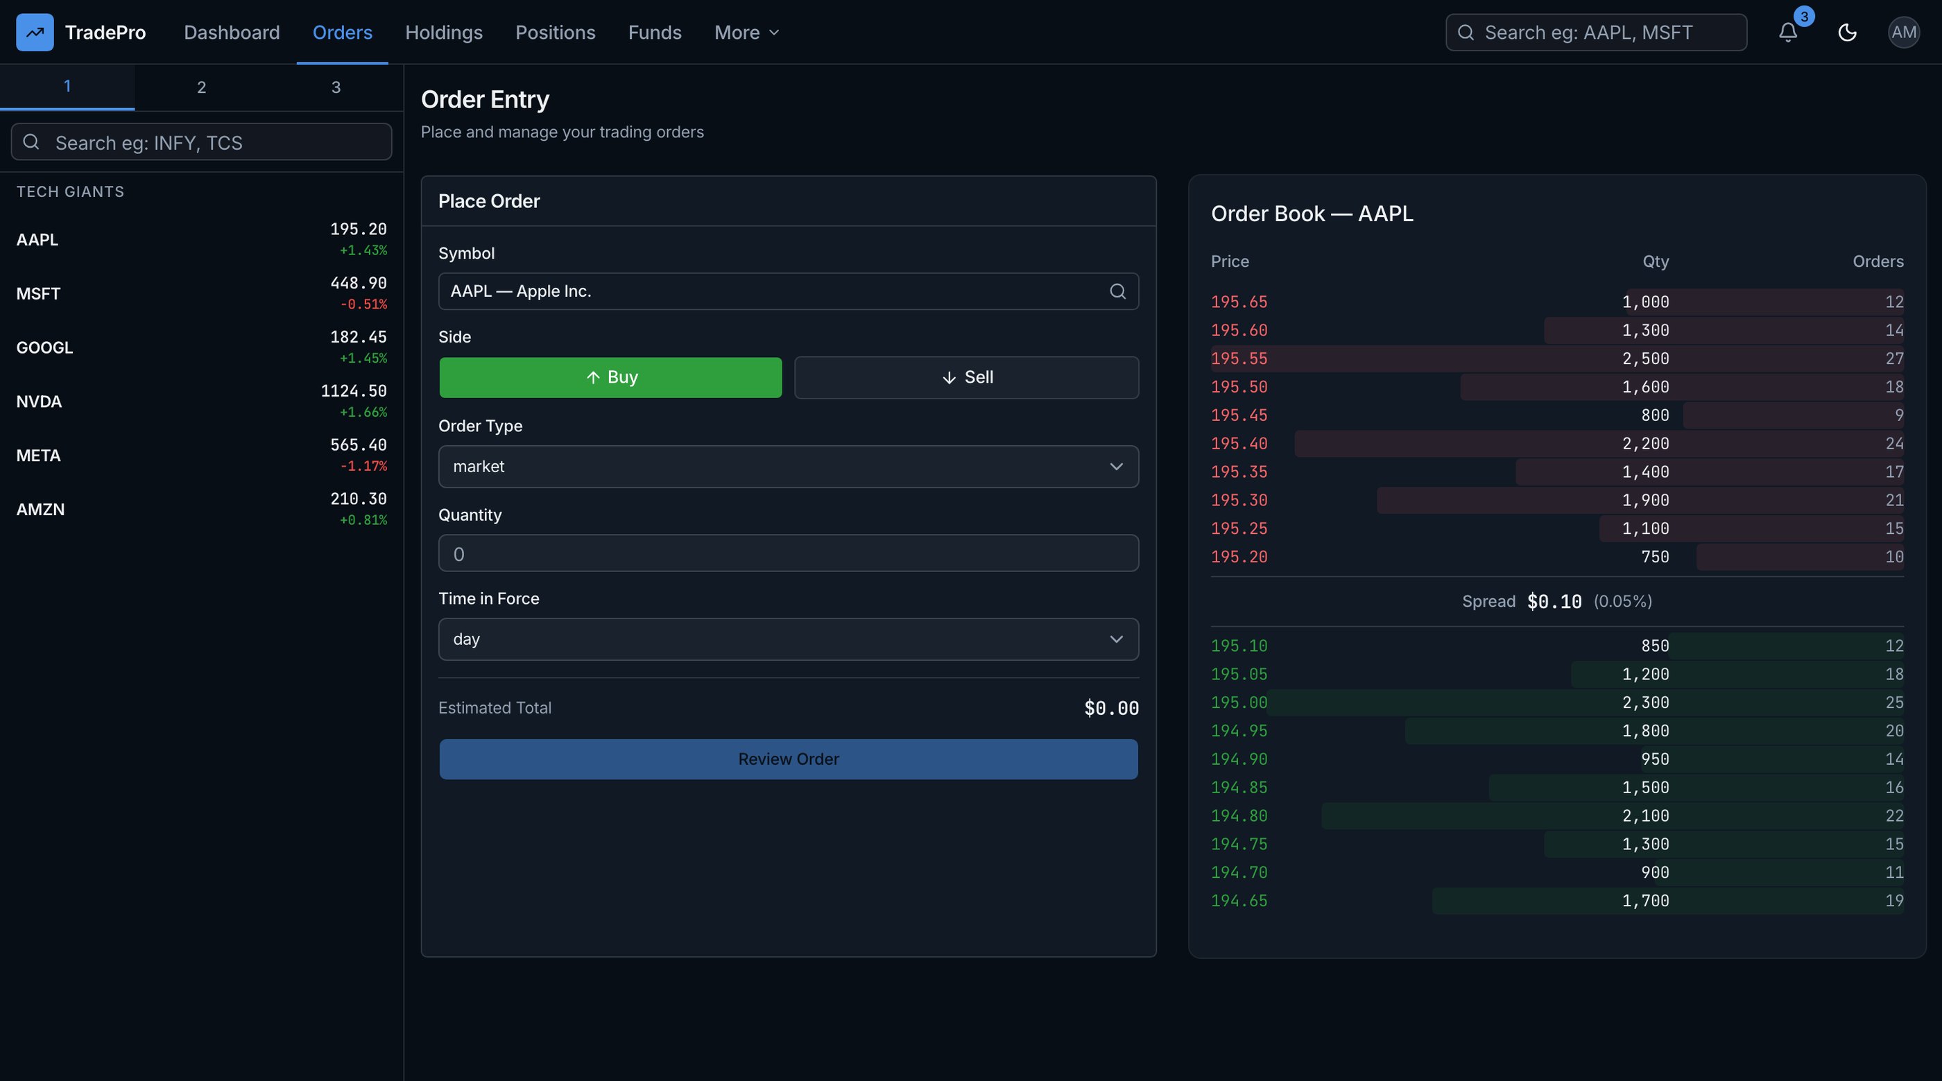Open the notifications bell

1787,33
